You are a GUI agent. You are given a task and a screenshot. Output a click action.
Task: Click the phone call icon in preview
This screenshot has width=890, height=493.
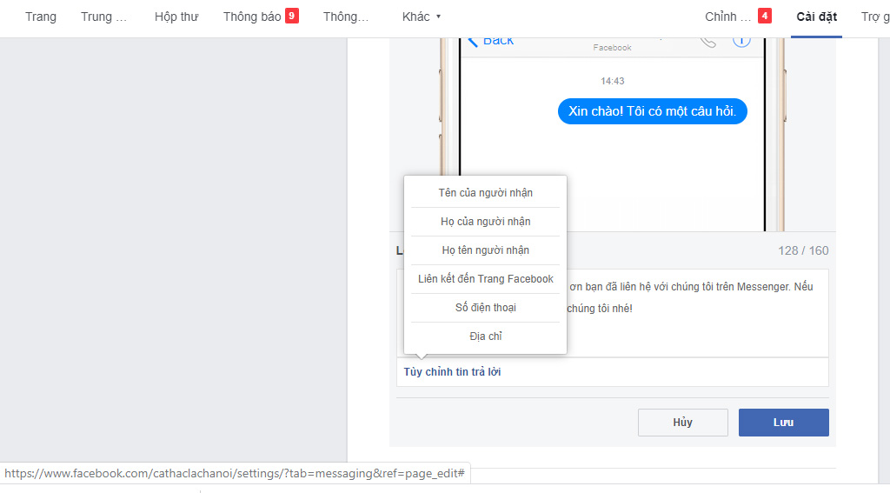[707, 41]
